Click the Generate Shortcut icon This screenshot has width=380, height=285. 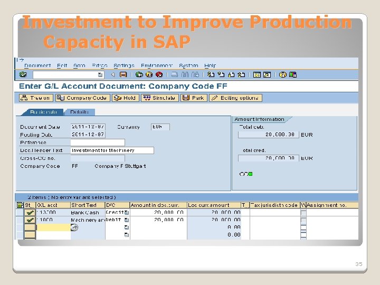[267, 74]
